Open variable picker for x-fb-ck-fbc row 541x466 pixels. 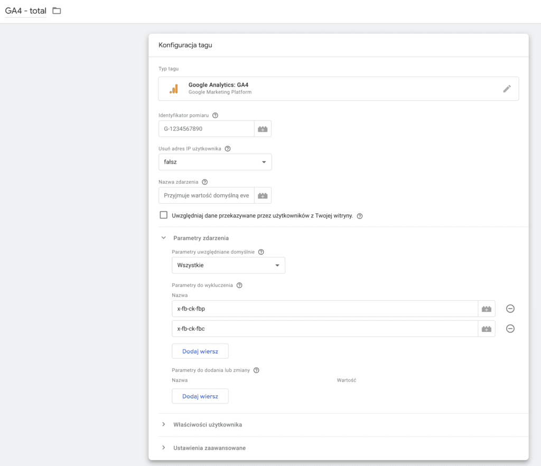487,329
